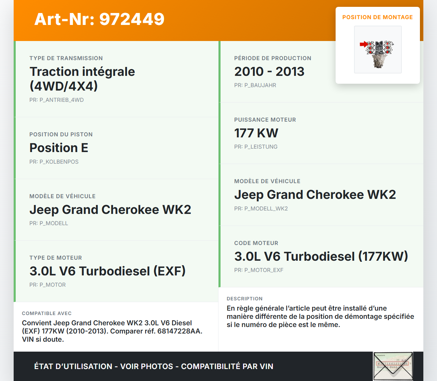This screenshot has width=437, height=381.
Task: Select the Traction intégrale (4WD/4X4) value
Action: (x=82, y=79)
